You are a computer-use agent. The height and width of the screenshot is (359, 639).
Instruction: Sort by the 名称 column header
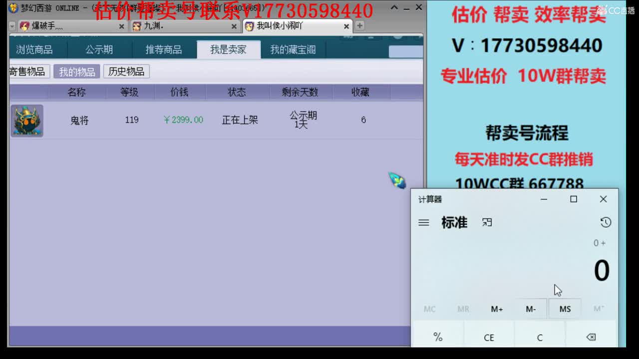click(76, 92)
